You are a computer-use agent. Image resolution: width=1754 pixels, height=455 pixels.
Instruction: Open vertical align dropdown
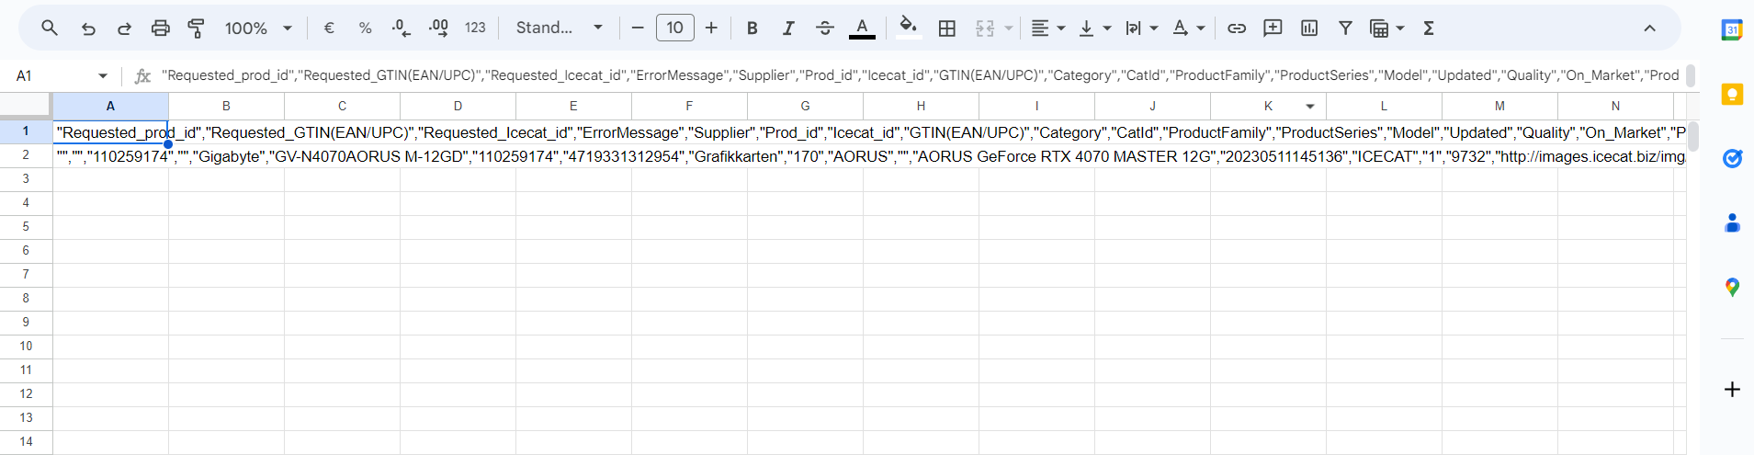[1094, 28]
